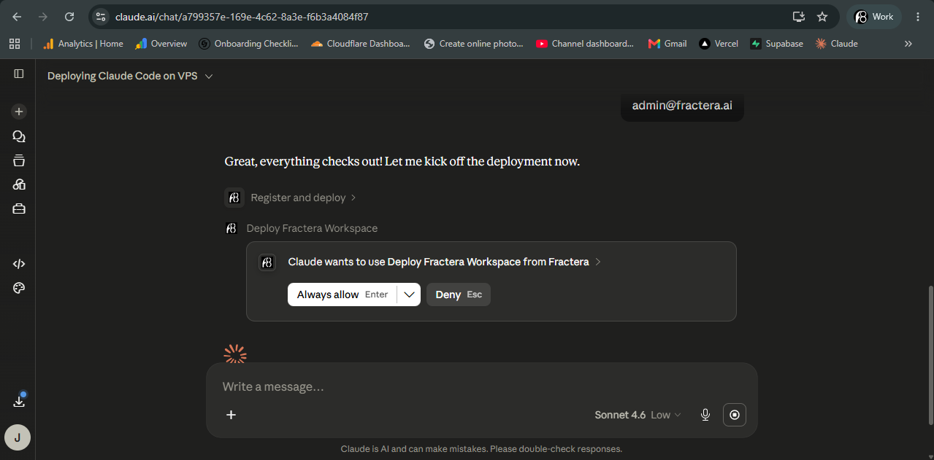Deny the tool request
The width and height of the screenshot is (934, 460).
tap(459, 295)
